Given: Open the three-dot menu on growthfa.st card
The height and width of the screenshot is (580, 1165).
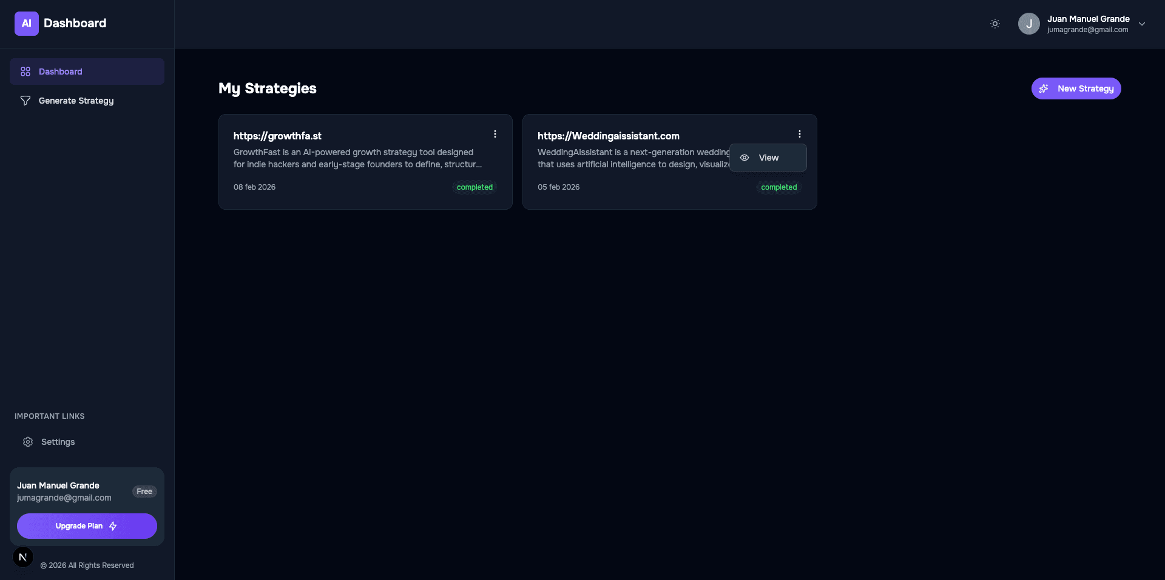Looking at the screenshot, I should pos(495,134).
